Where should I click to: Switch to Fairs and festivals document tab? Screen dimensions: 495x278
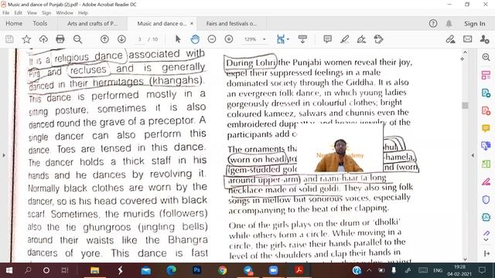[x=231, y=24]
